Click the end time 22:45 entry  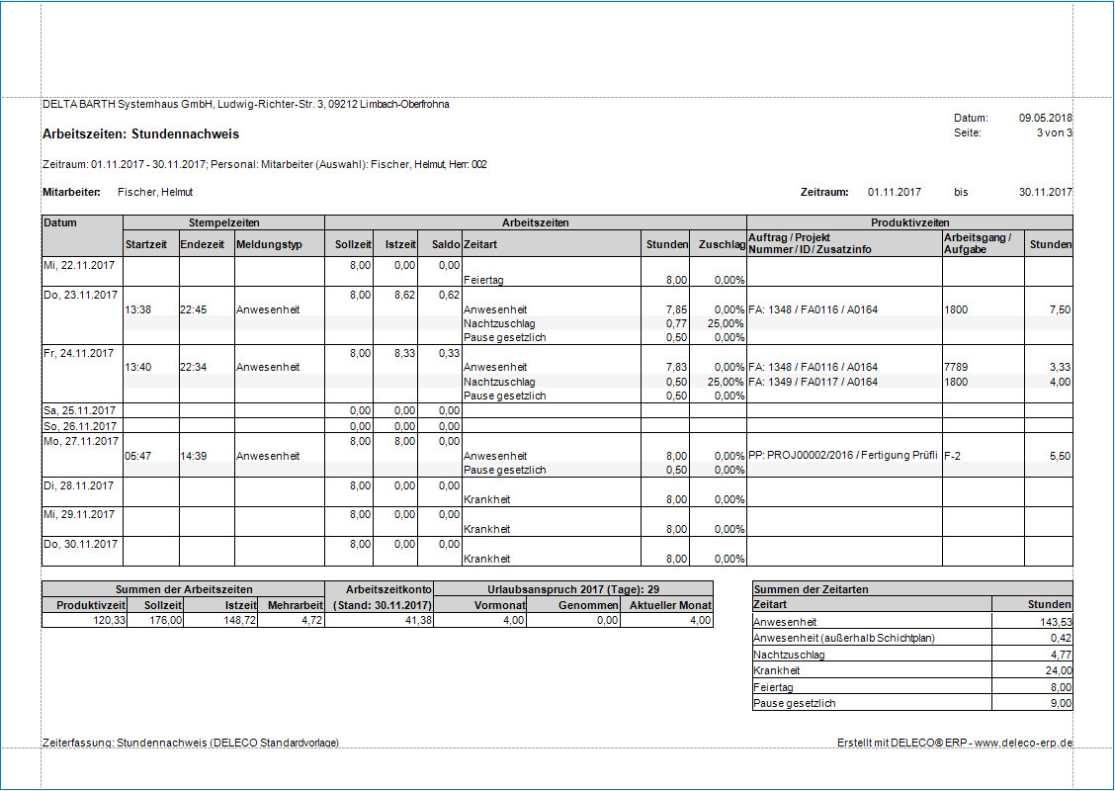(x=194, y=309)
